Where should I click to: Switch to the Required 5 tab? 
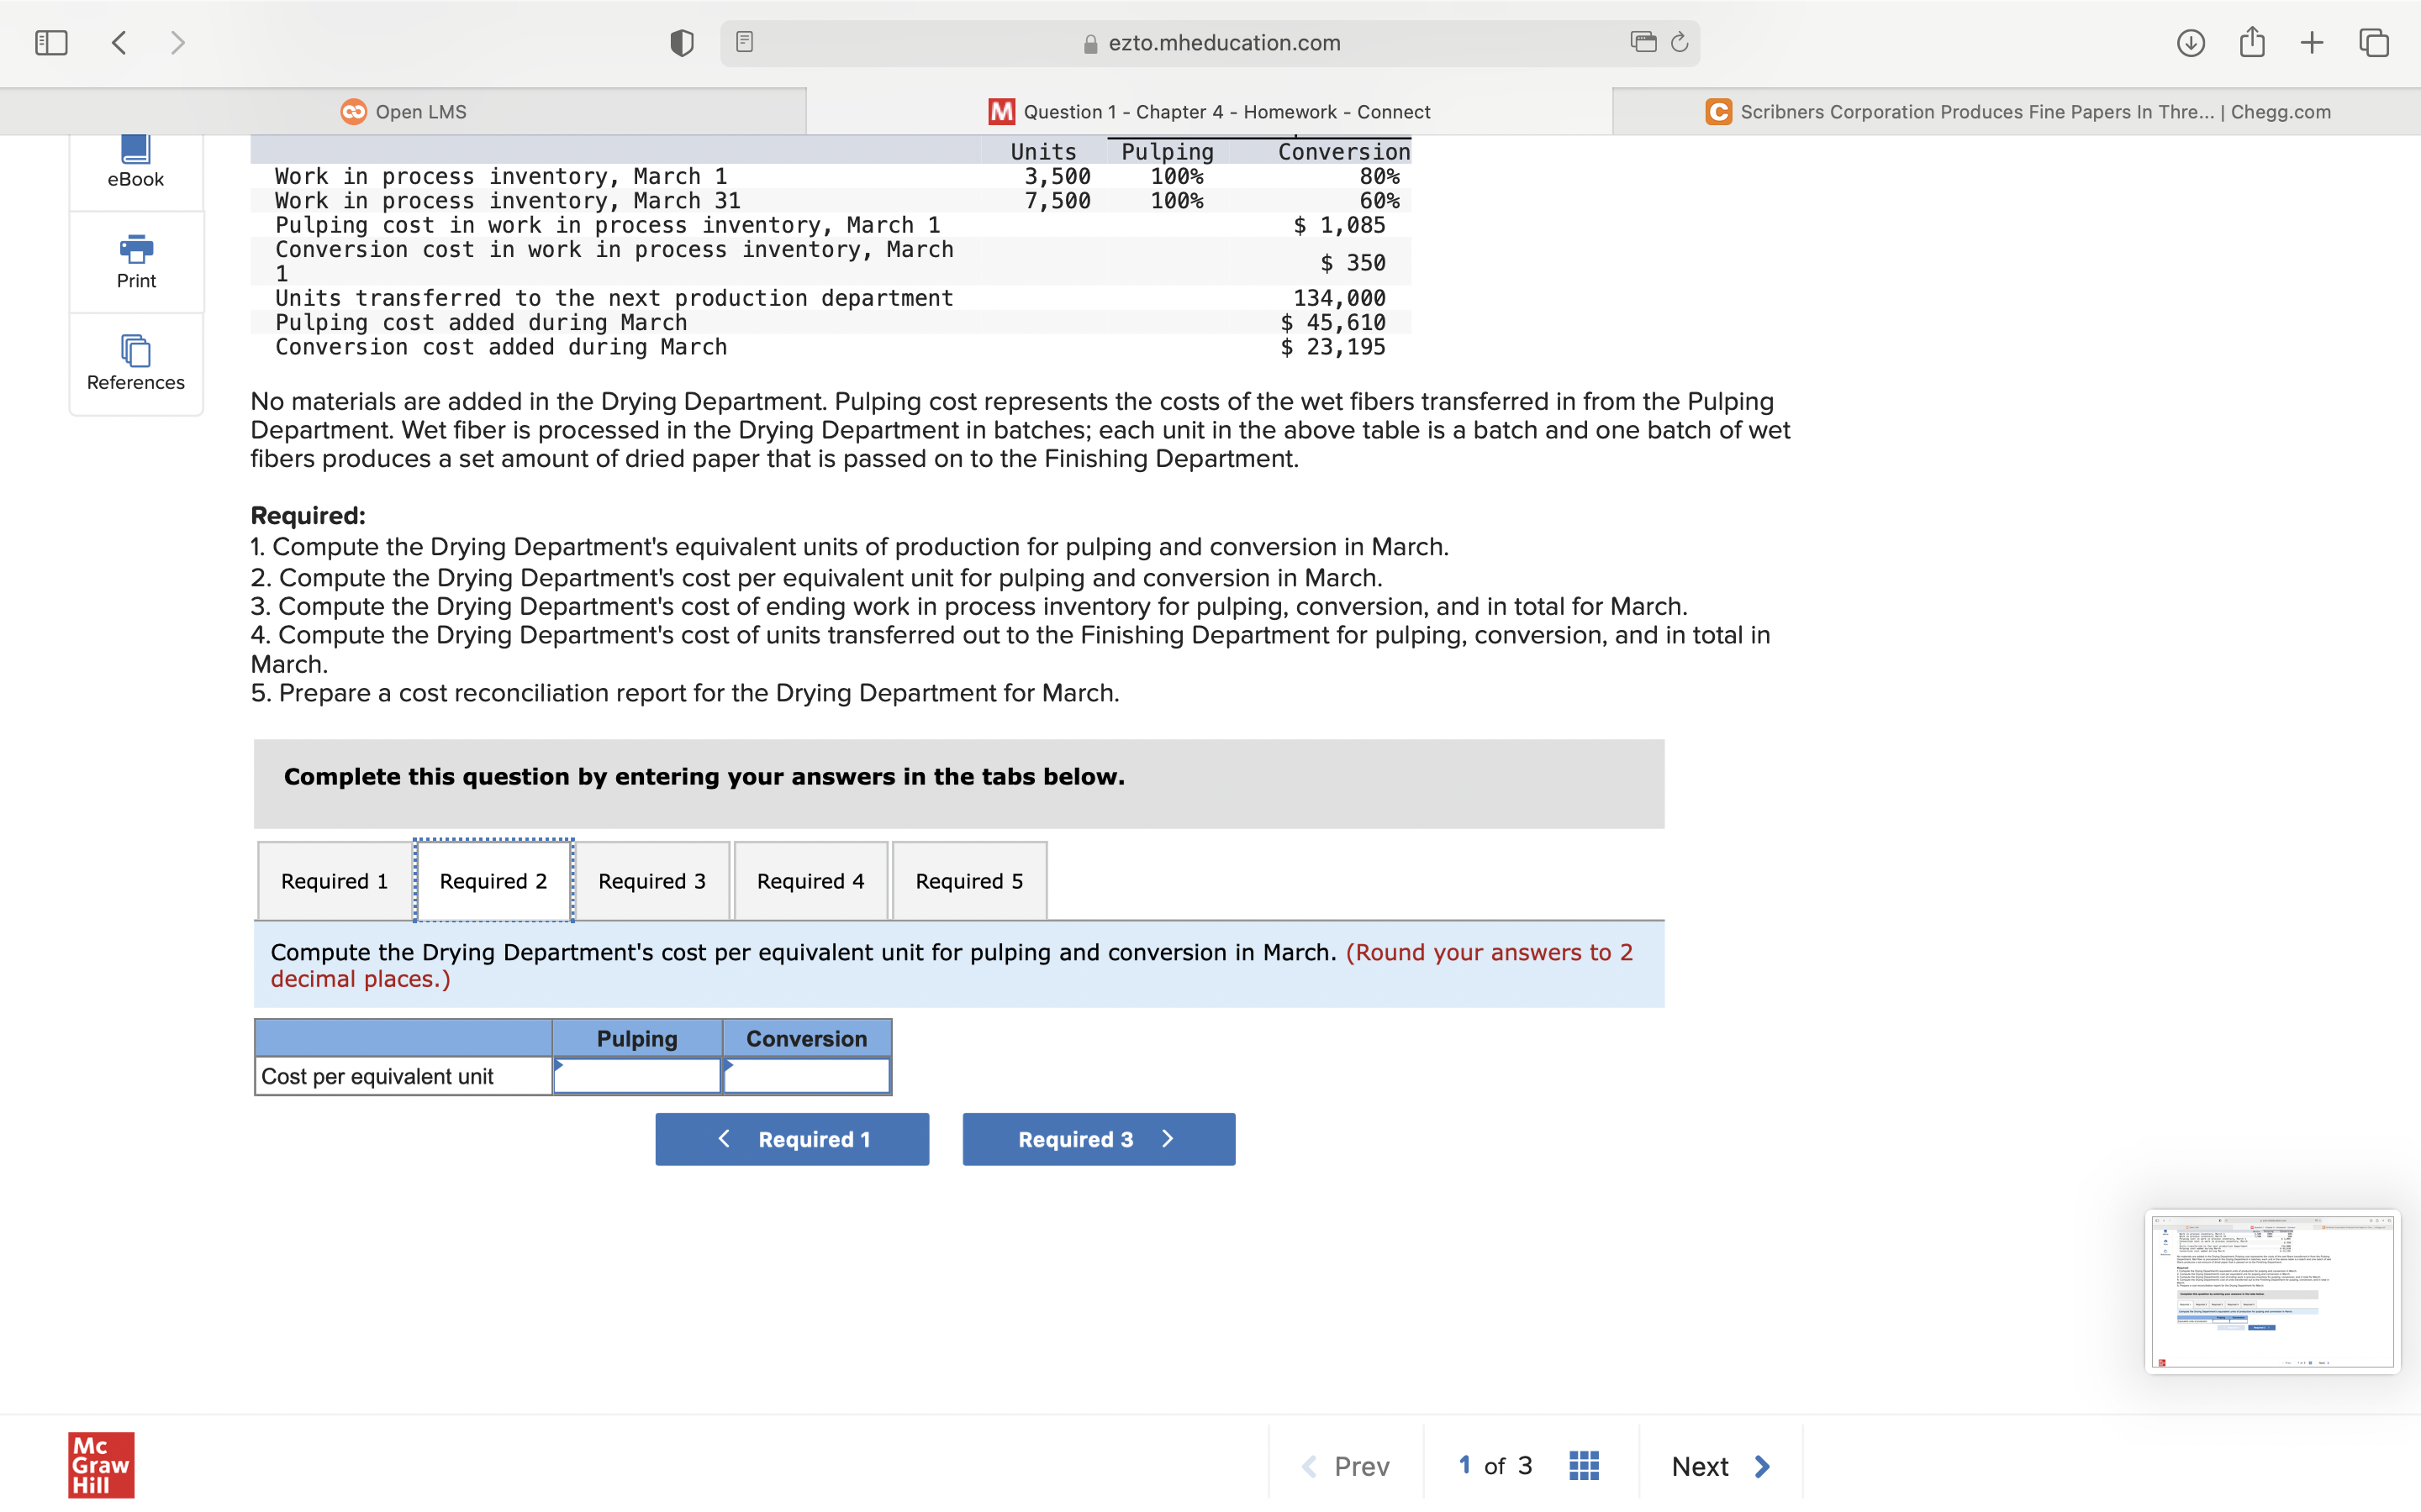968,881
